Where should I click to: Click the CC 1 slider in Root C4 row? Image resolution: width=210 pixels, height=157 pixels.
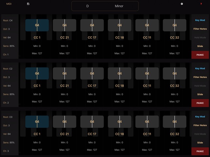point(37,25)
